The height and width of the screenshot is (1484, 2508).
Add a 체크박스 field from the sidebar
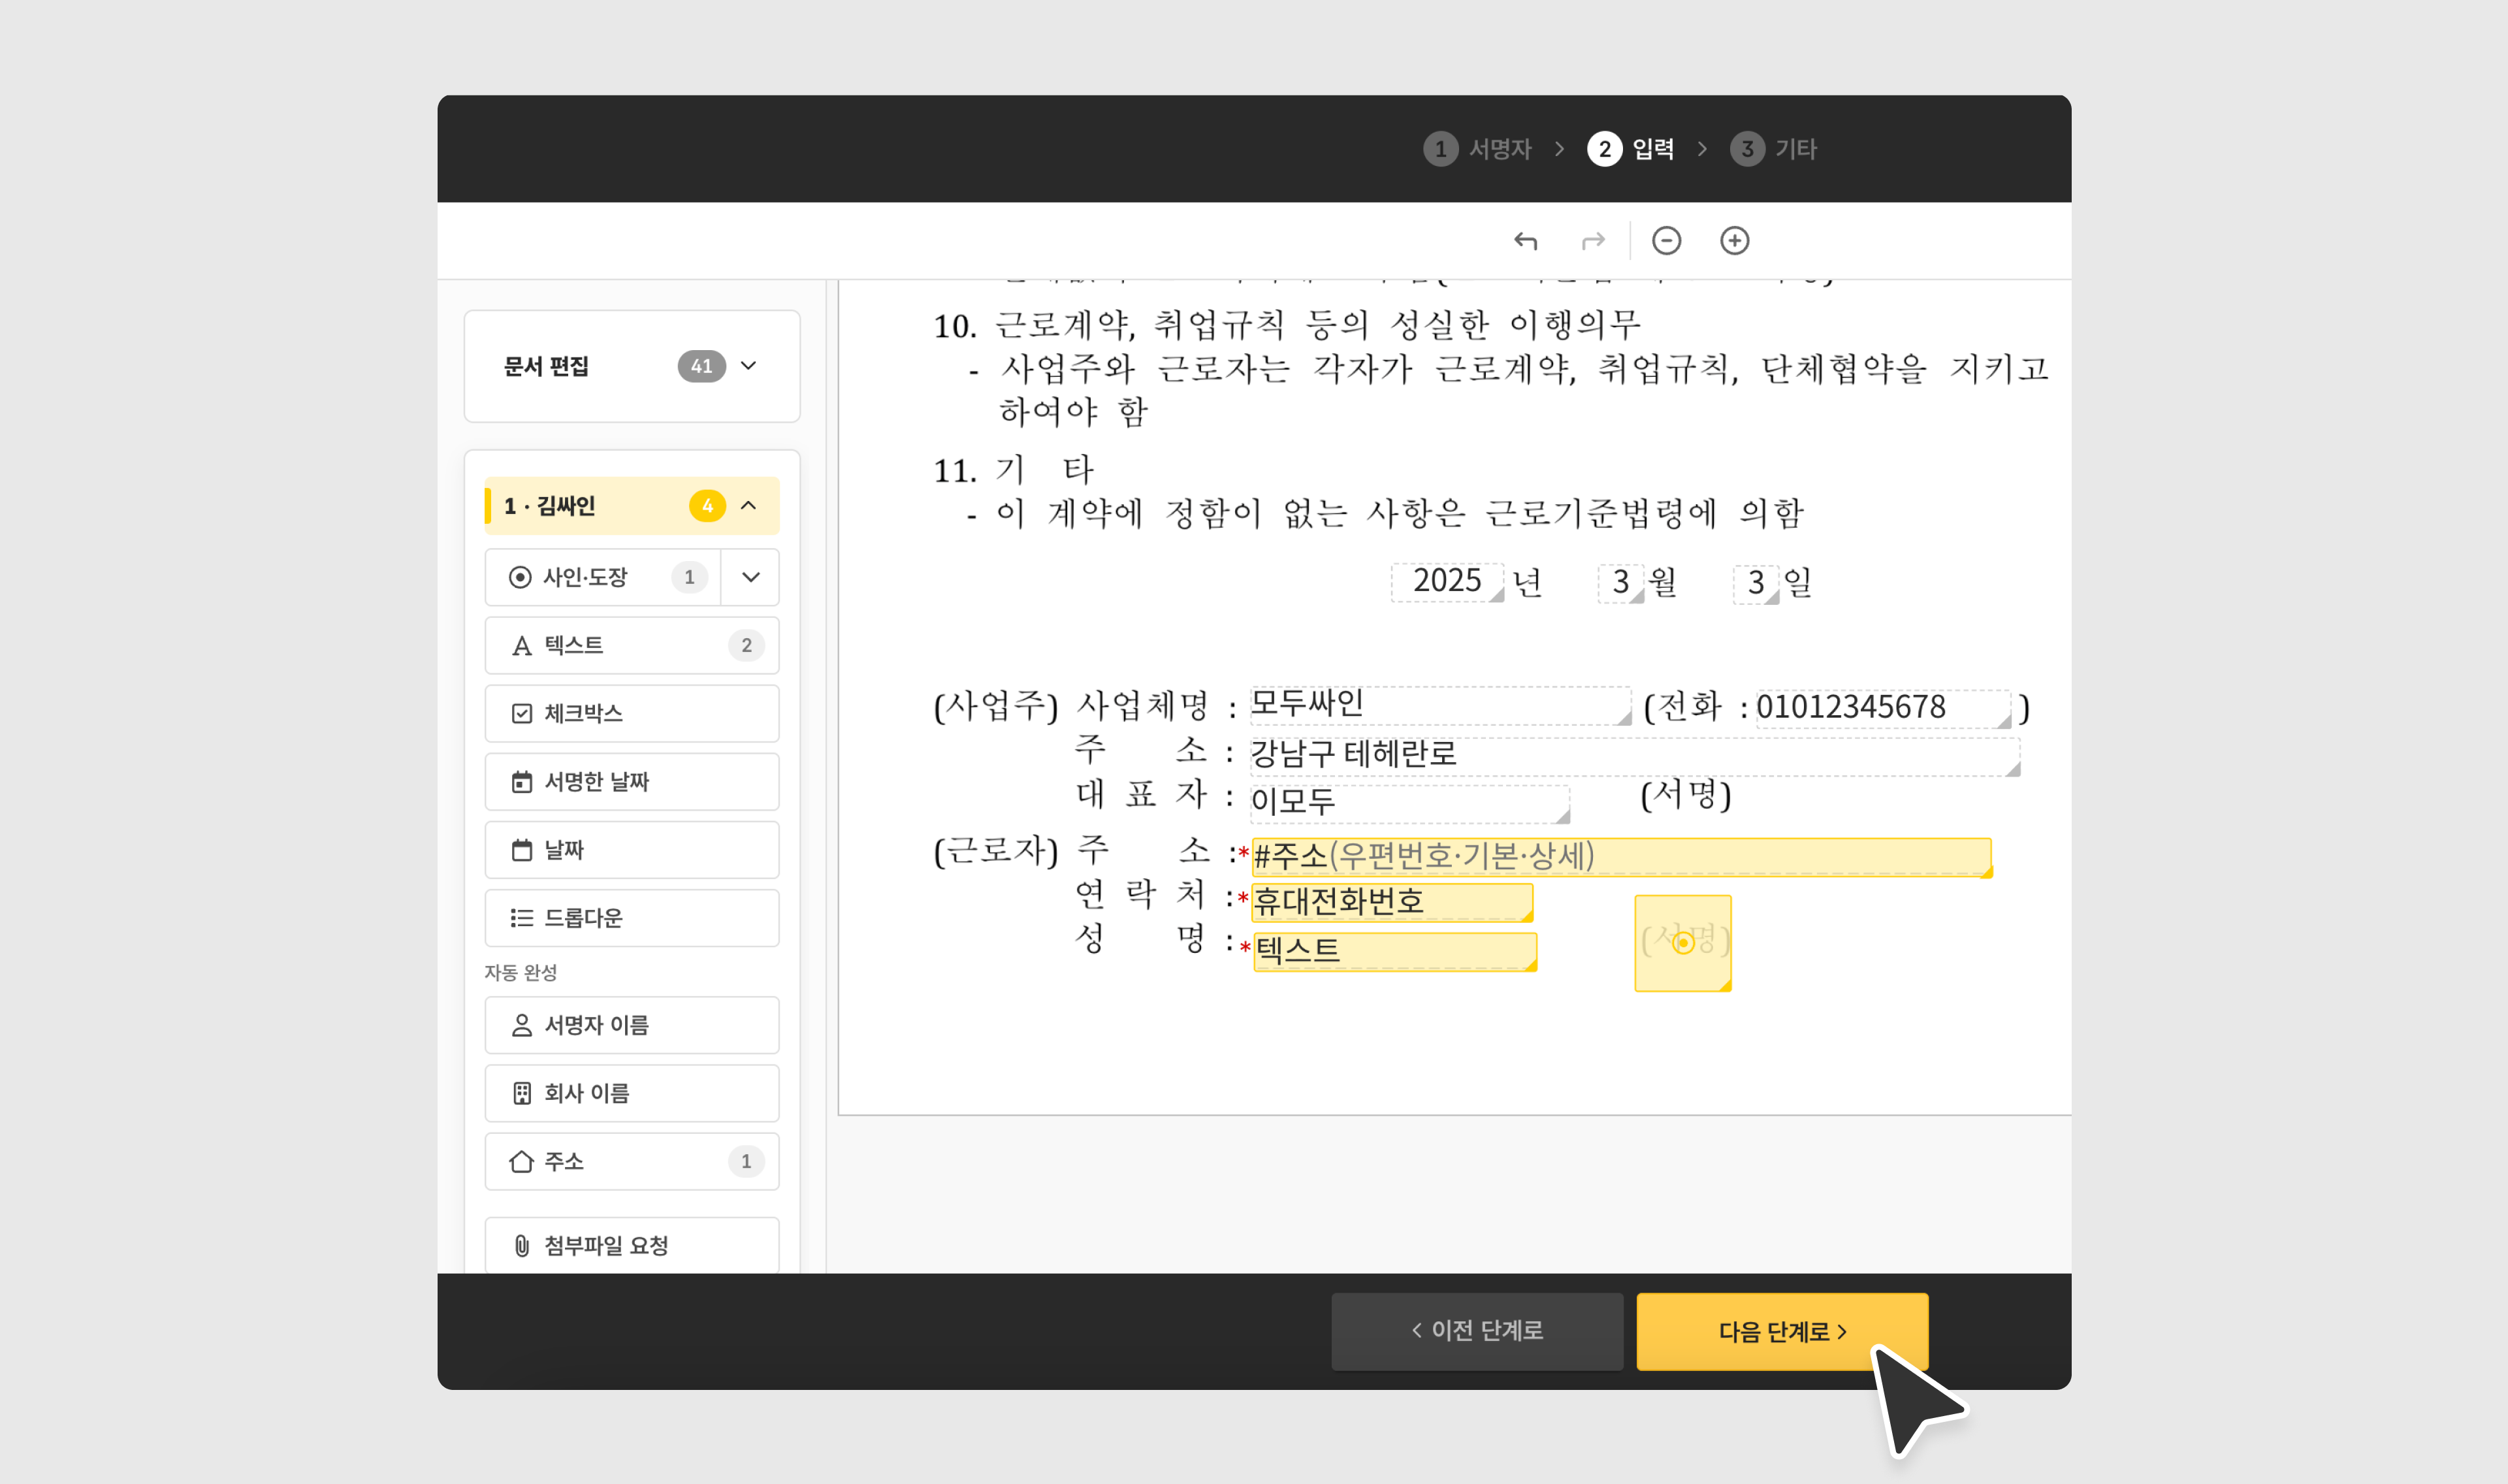(632, 713)
